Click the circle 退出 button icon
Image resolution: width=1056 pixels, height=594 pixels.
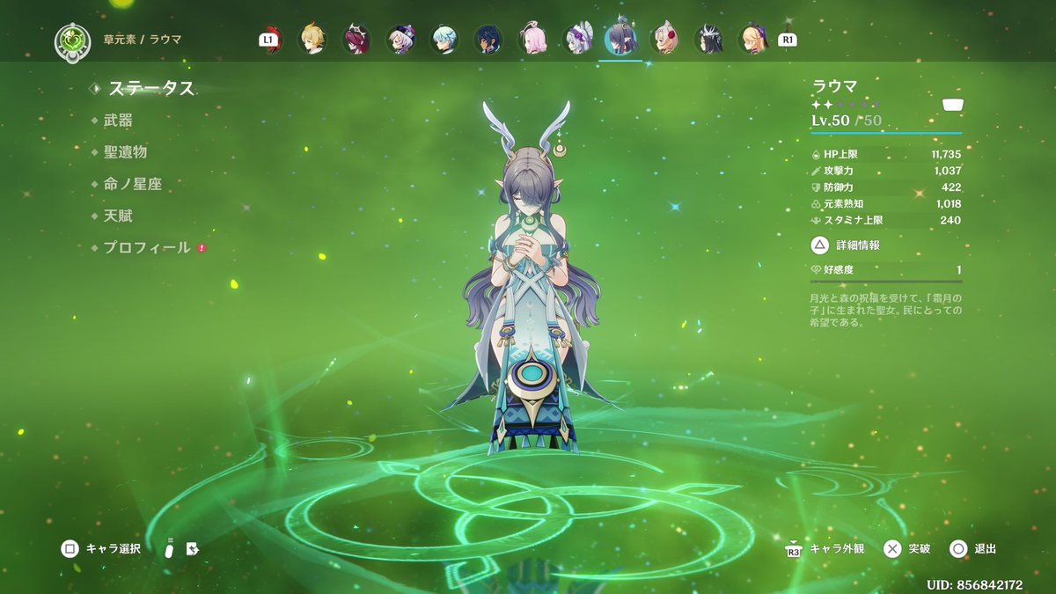[958, 549]
